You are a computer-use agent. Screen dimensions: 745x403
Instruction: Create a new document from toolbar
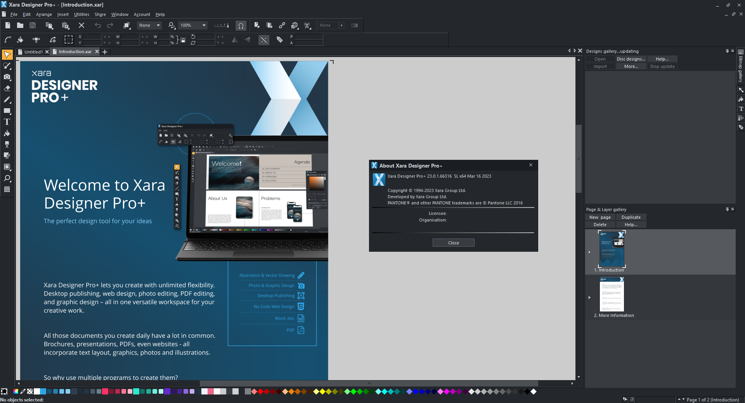tap(8, 25)
